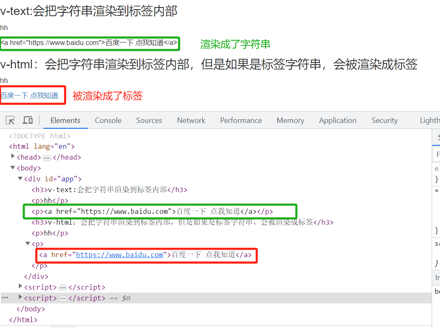Expand the first script element
Image resolution: width=440 pixels, height=328 pixels.
click(20, 286)
